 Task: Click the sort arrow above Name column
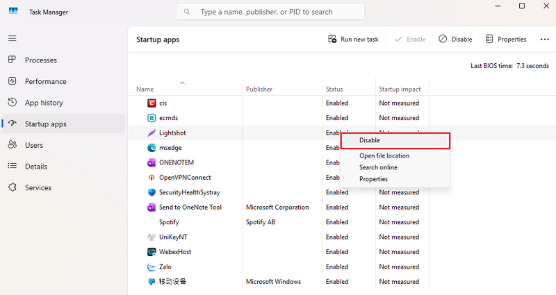click(x=182, y=83)
